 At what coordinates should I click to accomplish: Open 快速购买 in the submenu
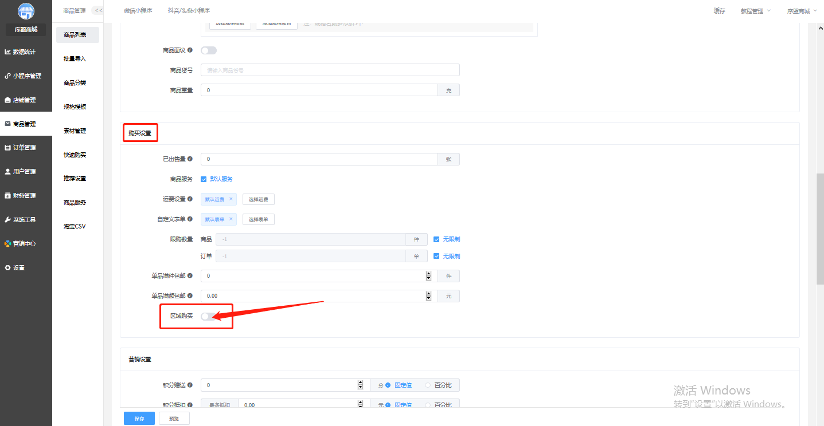pyautogui.click(x=75, y=155)
